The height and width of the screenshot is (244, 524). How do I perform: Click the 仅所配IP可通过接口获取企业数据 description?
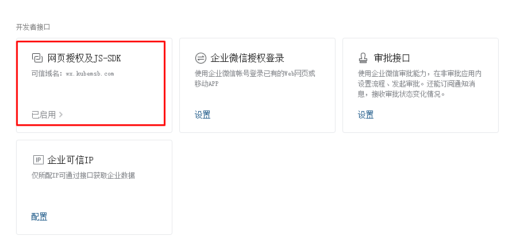[x=83, y=176]
